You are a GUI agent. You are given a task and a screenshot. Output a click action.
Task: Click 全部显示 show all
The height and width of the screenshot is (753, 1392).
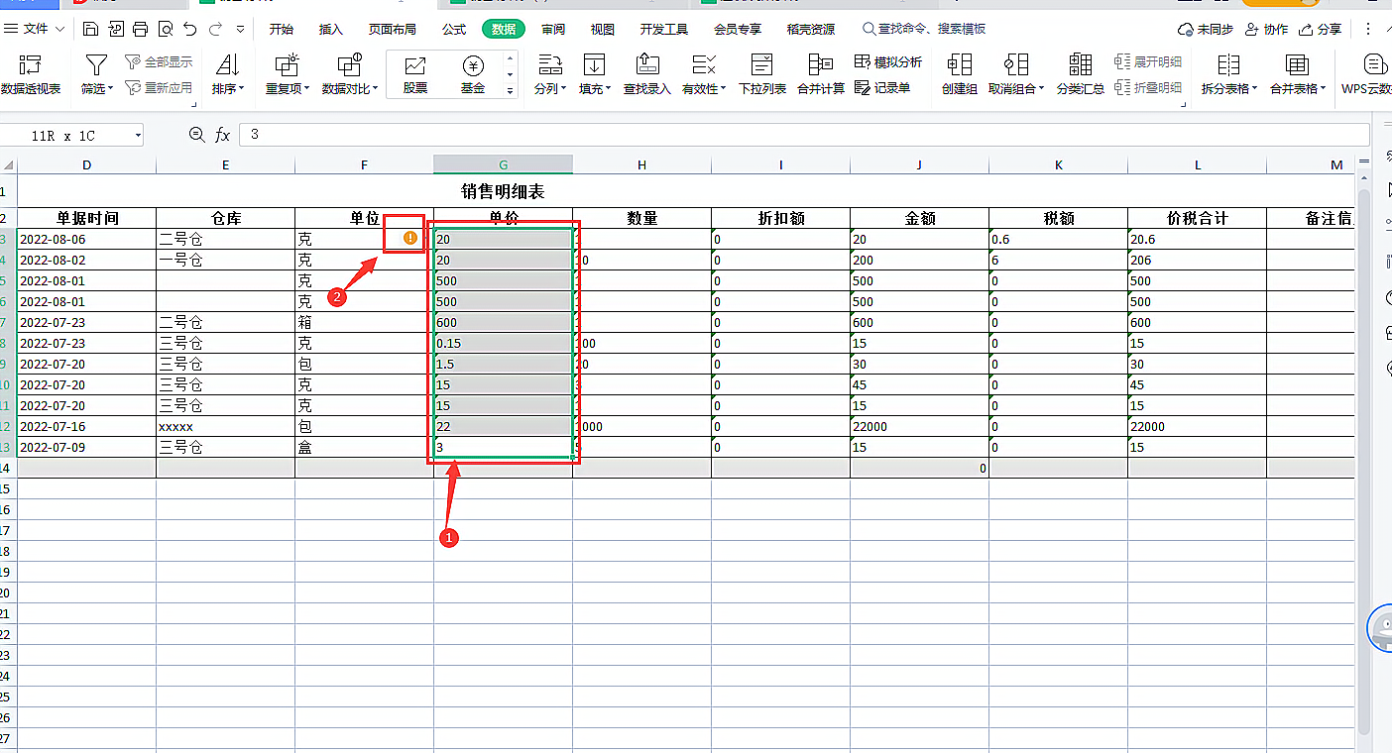click(159, 62)
